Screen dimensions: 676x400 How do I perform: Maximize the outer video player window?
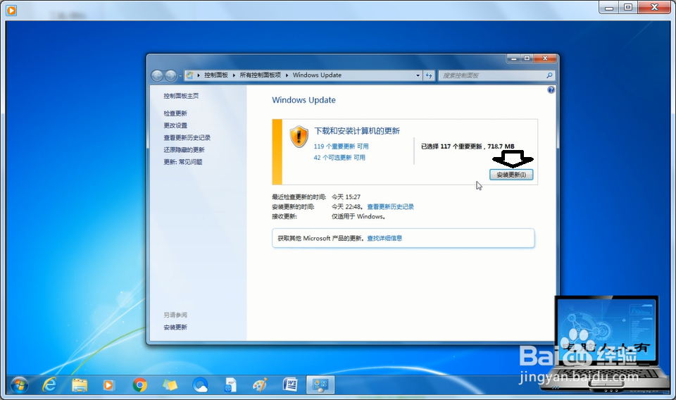pyautogui.click(x=628, y=8)
